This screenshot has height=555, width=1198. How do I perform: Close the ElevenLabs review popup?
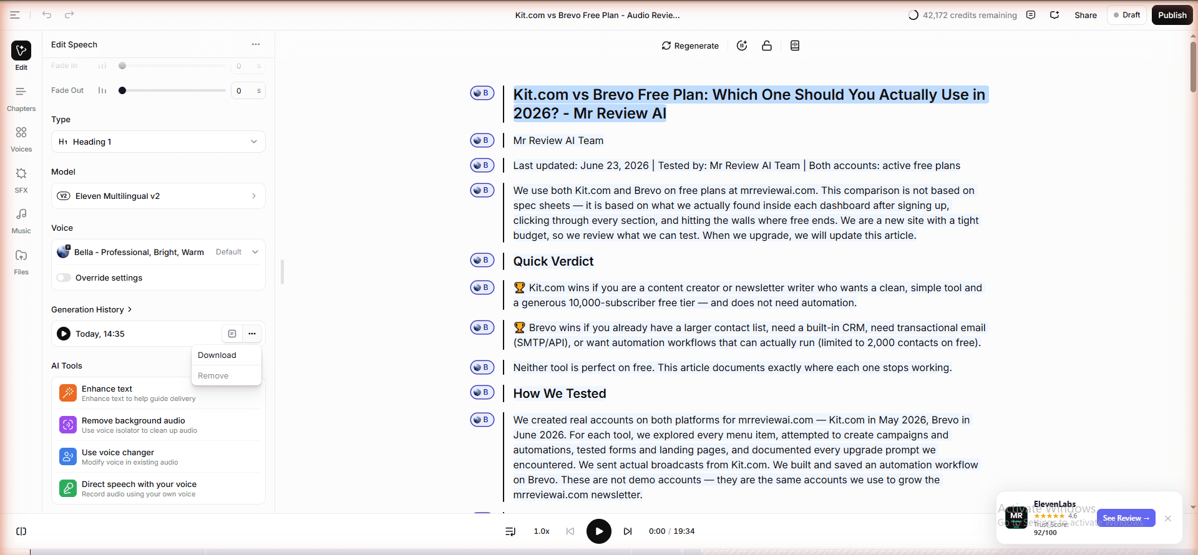pos(1168,518)
